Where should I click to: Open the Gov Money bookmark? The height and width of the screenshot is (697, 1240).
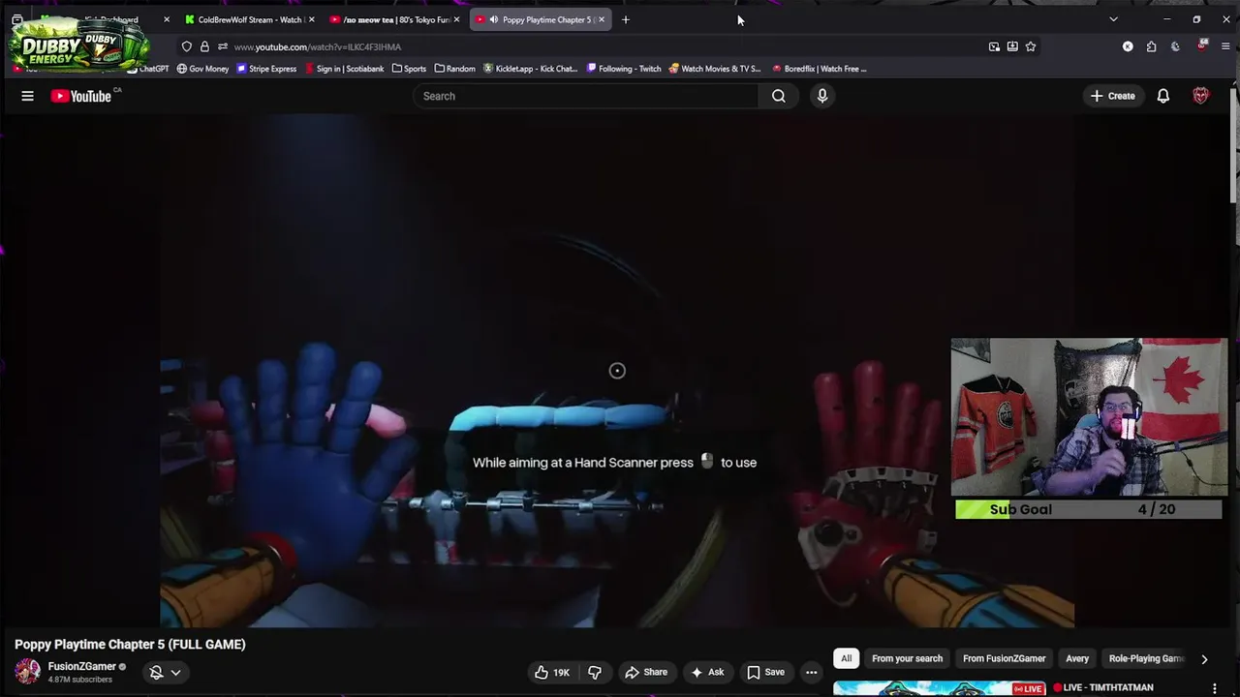click(202, 69)
